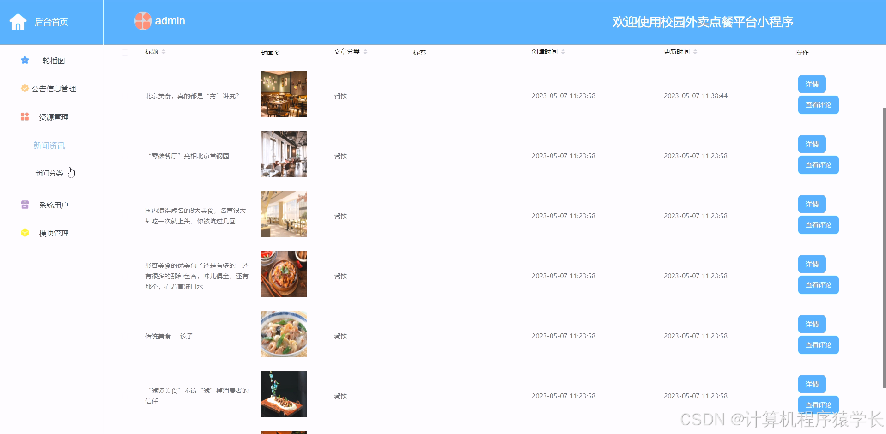
Task: Click title text "零碳餐厅"亮相北京首钢园
Action: click(x=187, y=156)
